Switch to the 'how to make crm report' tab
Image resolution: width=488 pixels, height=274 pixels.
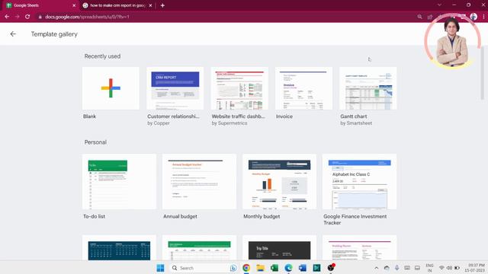pyautogui.click(x=117, y=5)
